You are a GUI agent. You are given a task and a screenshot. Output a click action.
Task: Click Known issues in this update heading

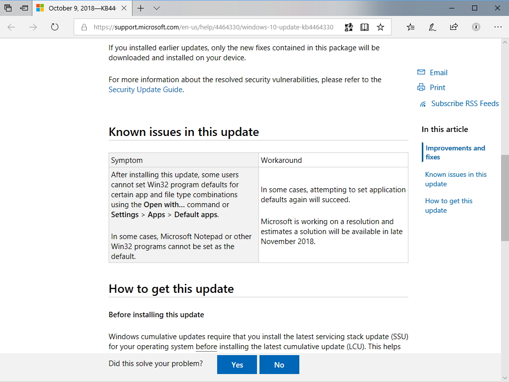point(184,132)
